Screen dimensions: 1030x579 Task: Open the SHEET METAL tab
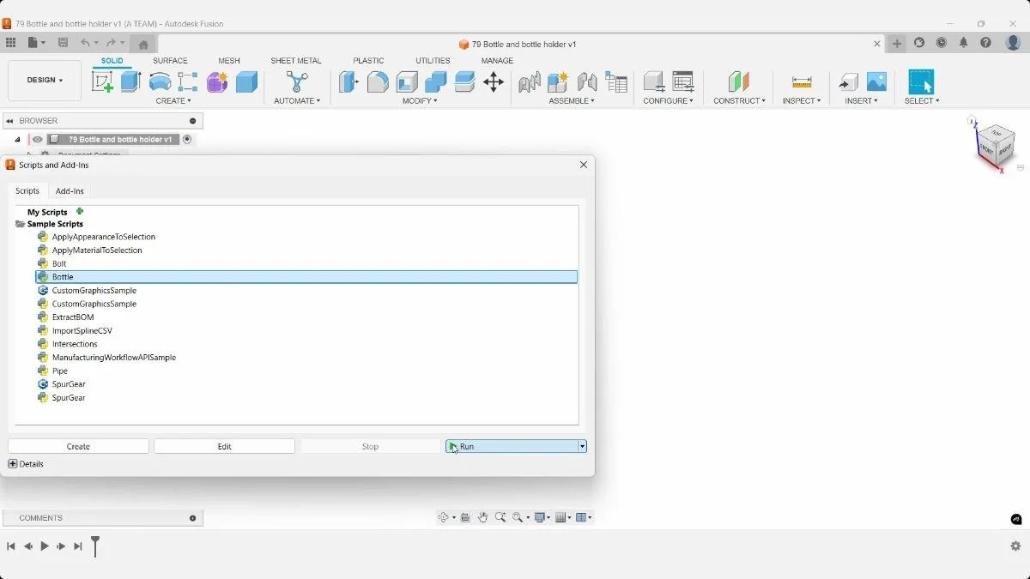pos(296,61)
